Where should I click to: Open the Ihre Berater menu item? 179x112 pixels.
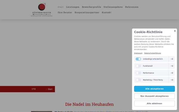click(x=65, y=12)
